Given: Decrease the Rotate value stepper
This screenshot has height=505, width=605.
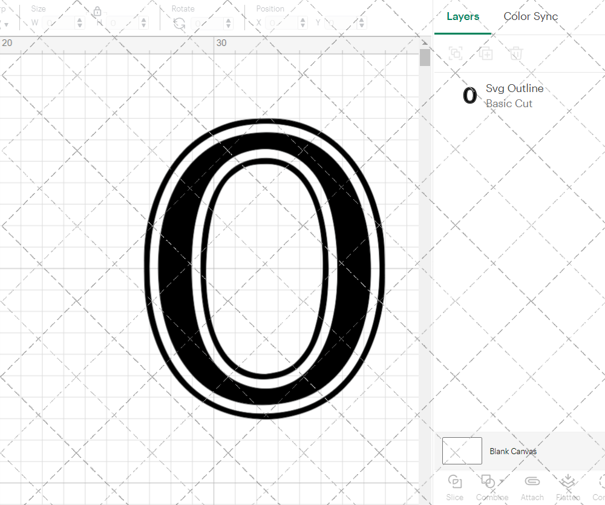Looking at the screenshot, I should click(x=227, y=25).
